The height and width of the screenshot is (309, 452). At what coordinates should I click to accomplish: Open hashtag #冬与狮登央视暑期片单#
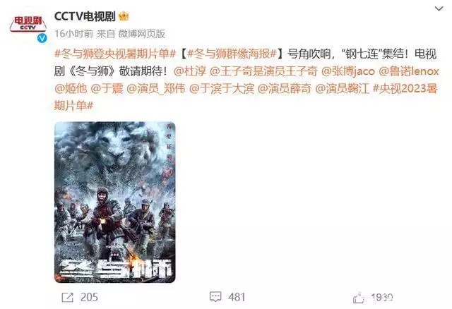click(114, 54)
